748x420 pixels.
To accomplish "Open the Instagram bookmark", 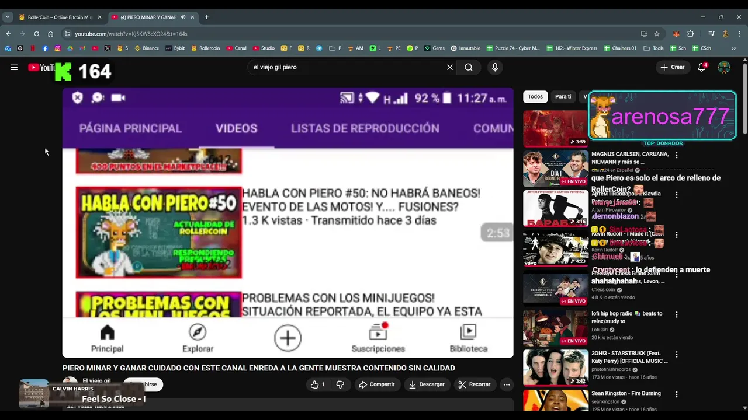I will coord(57,48).
